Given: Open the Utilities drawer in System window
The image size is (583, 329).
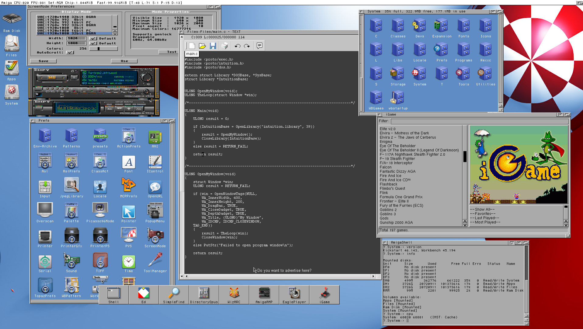Looking at the screenshot, I should point(486,76).
